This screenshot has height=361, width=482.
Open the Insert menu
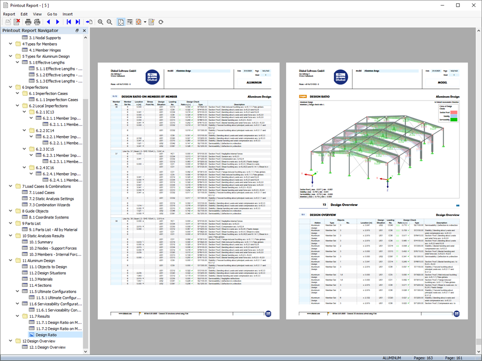[67, 14]
